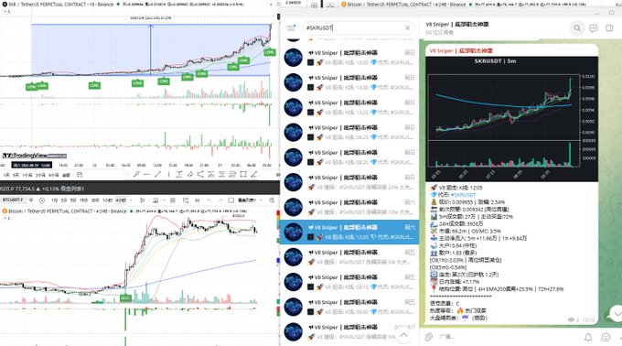
Task: Open the V8 Sniper channel title info
Action: (x=457, y=24)
